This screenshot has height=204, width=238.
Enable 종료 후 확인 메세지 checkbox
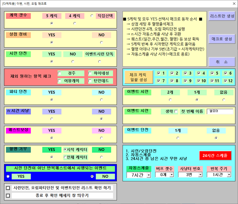tap(8, 196)
